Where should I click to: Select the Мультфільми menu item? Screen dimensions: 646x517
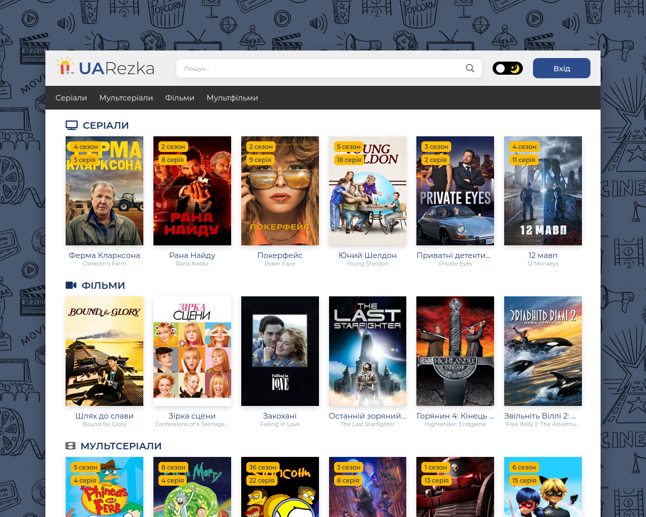pos(232,98)
